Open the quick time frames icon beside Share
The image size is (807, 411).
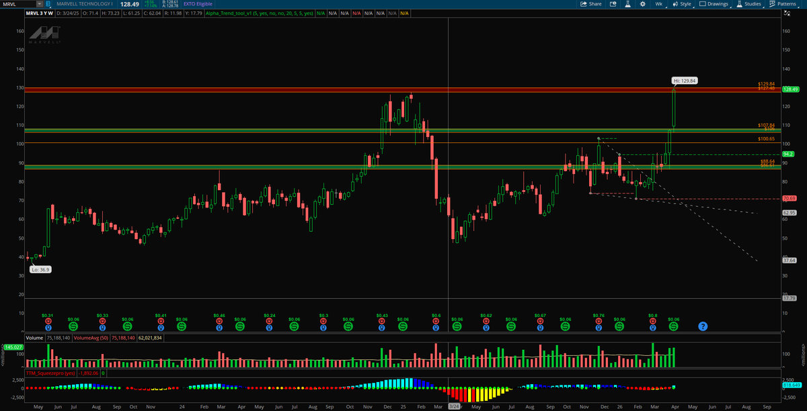[613, 3]
